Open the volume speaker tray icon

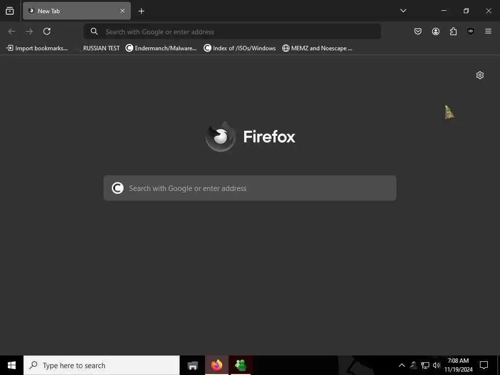click(437, 365)
